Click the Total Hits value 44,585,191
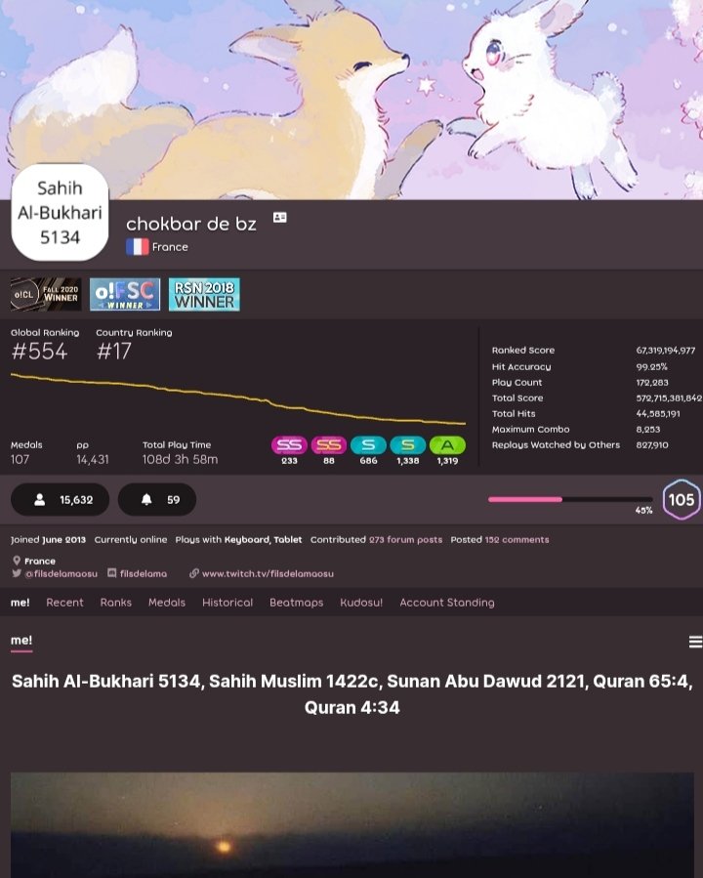Viewport: 703px width, 878px height. click(x=658, y=414)
